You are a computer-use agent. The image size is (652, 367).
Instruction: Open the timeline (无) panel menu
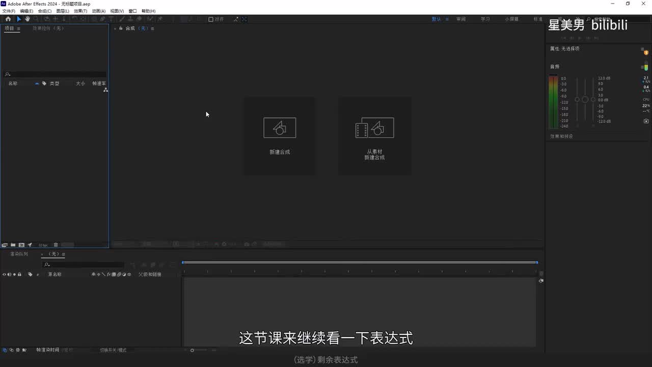63,254
